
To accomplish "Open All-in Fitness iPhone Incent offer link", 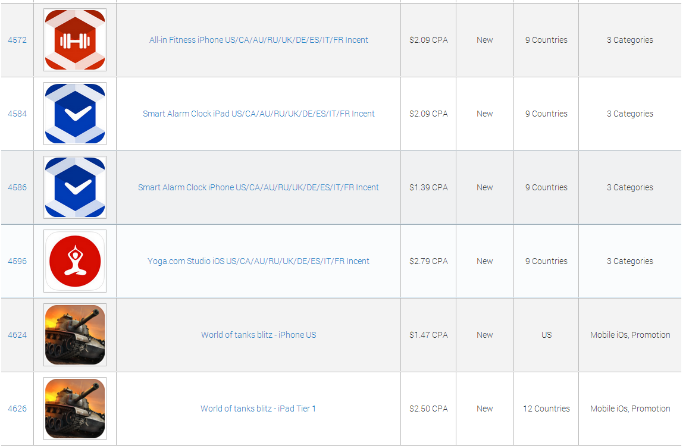I will (x=258, y=40).
